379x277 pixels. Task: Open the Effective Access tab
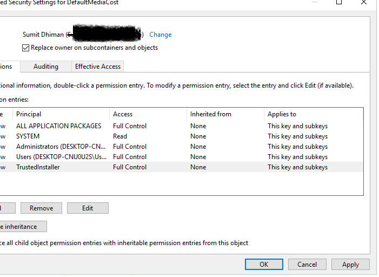[x=98, y=67]
